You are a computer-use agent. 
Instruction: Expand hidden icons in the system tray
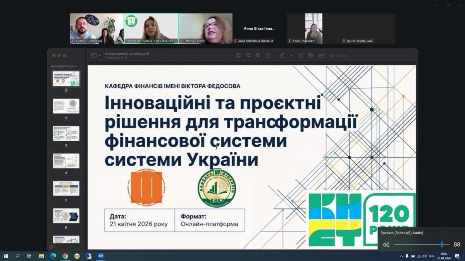click(x=401, y=256)
